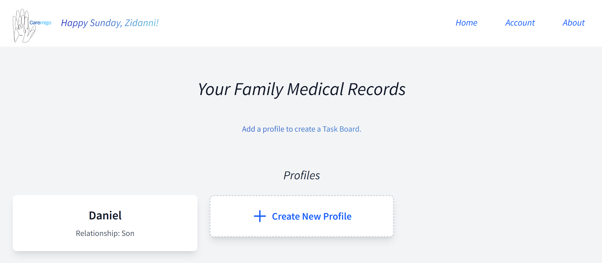Go to the Account page
602x263 pixels.
point(520,23)
